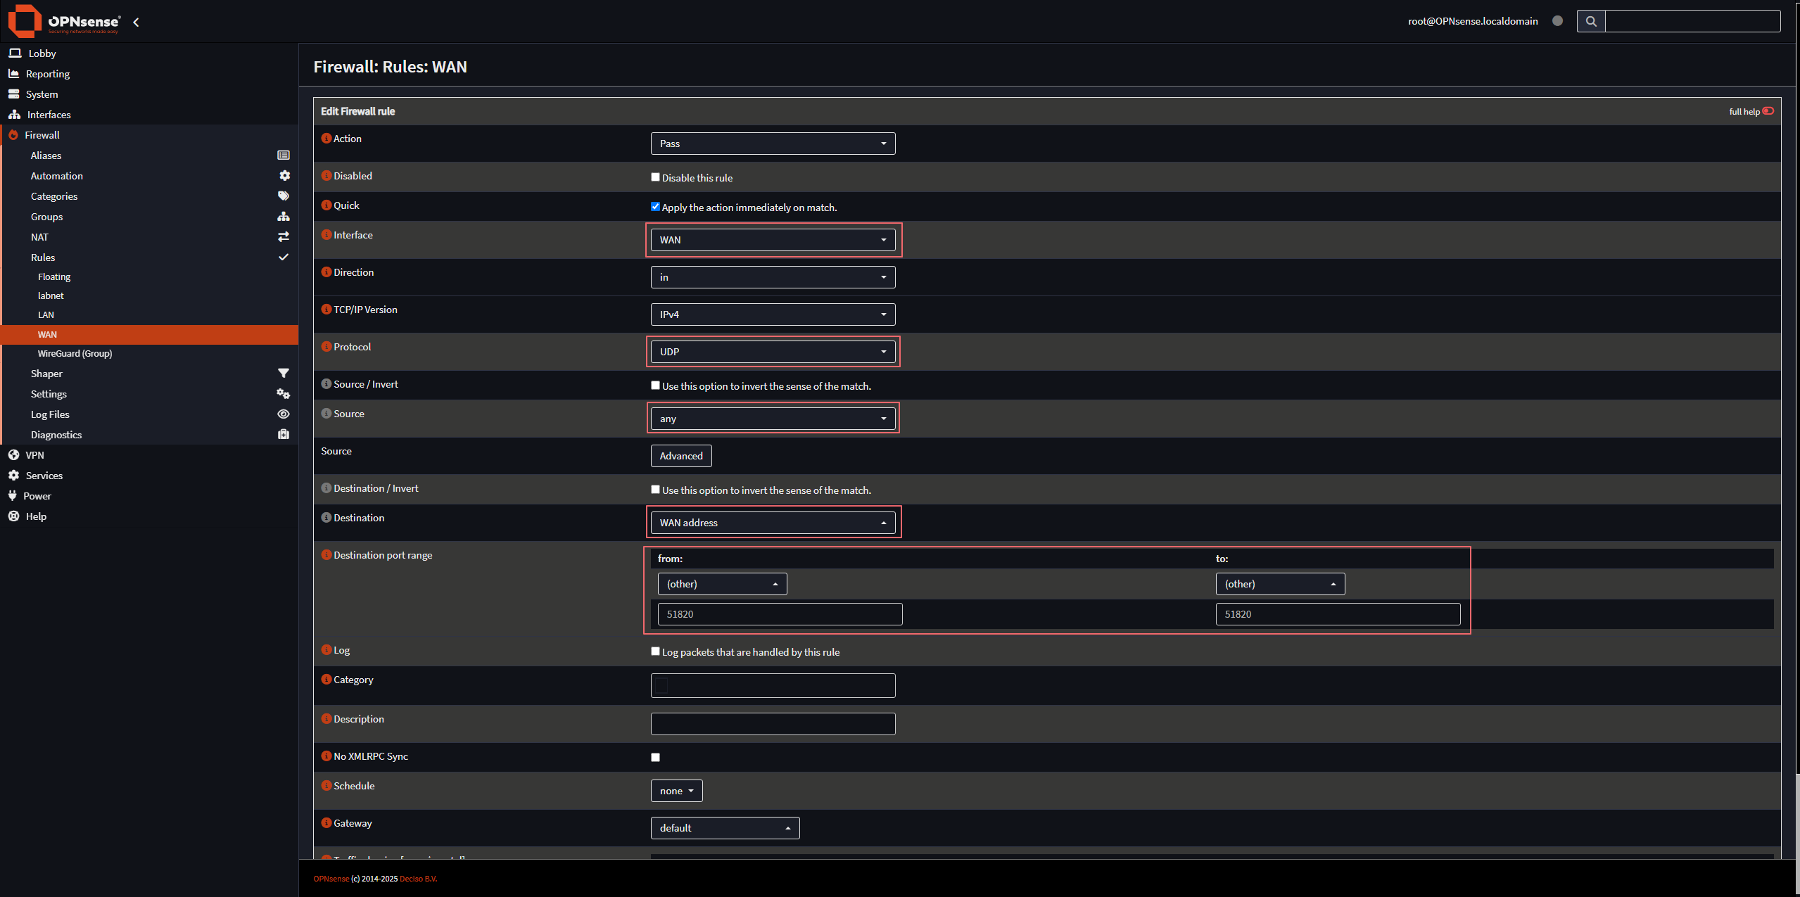The height and width of the screenshot is (897, 1800).
Task: Enable the Disable this rule checkbox
Action: tap(655, 177)
